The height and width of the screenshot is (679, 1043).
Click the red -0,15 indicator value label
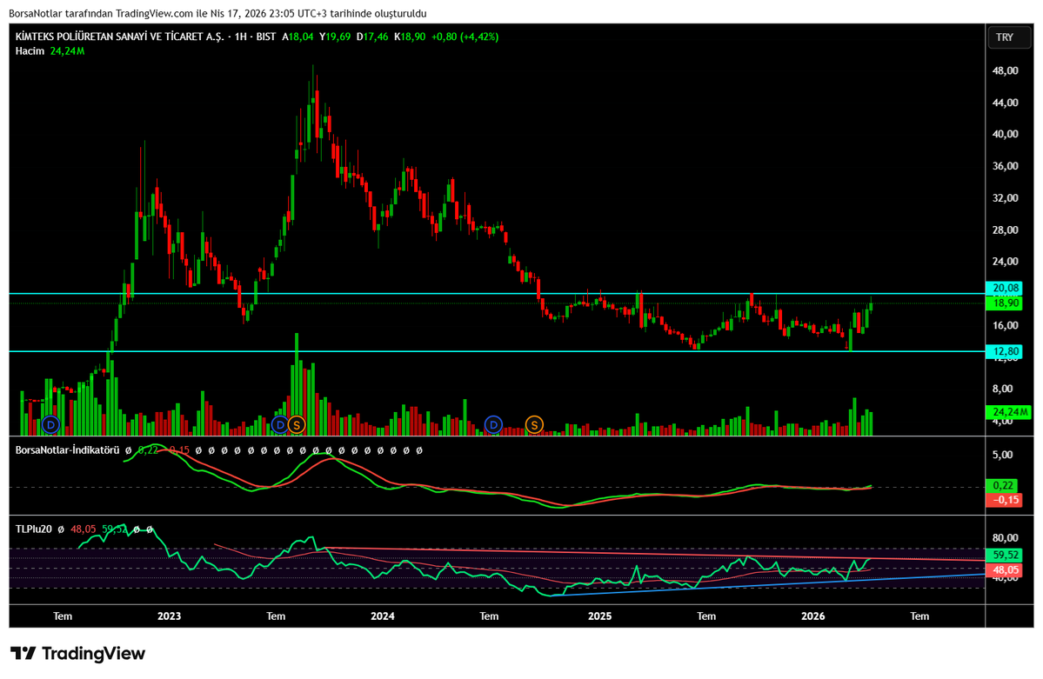(x=1004, y=499)
